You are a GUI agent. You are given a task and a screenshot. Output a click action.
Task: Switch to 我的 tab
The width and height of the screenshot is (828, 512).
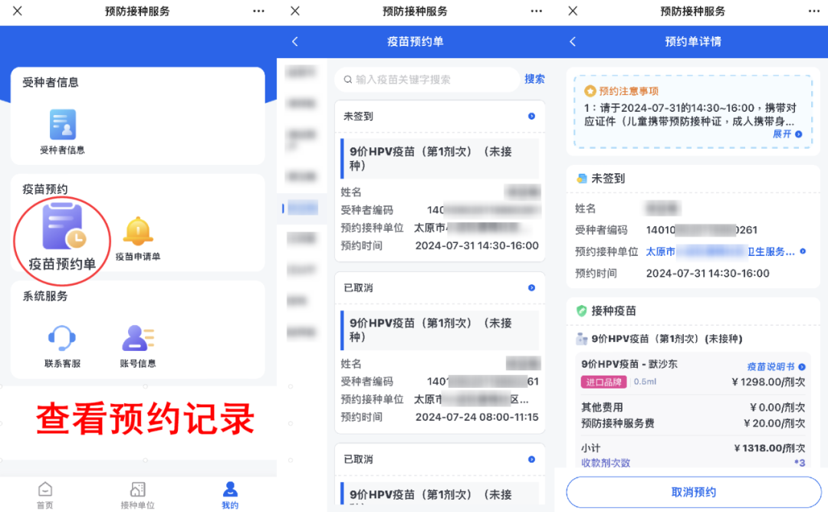[x=230, y=494]
